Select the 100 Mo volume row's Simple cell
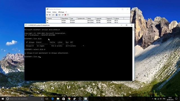Viewport: 180px width, 101px height. point(64,22)
